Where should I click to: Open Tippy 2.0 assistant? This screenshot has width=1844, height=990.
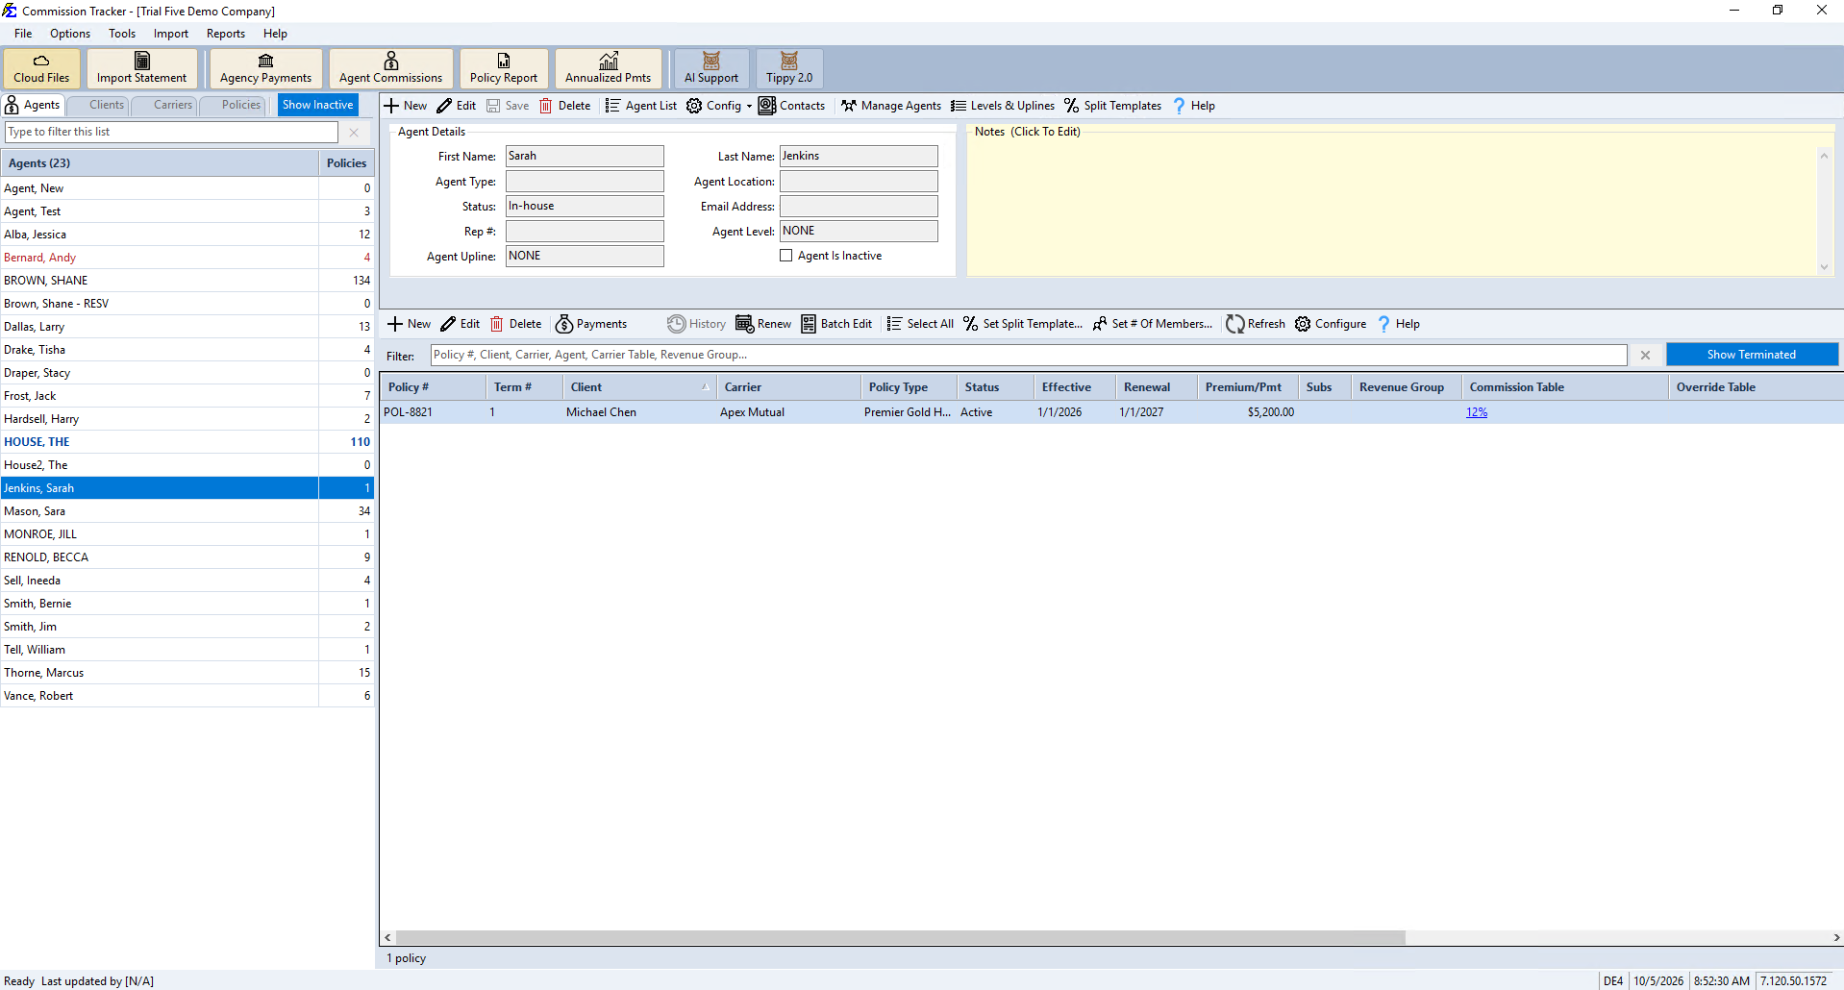coord(789,68)
